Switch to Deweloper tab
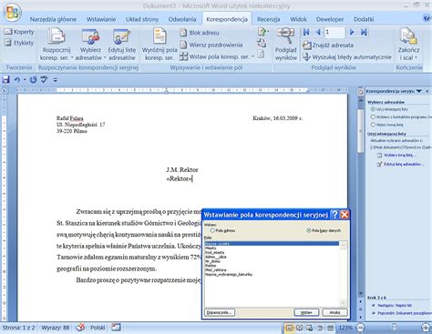 tap(330, 19)
